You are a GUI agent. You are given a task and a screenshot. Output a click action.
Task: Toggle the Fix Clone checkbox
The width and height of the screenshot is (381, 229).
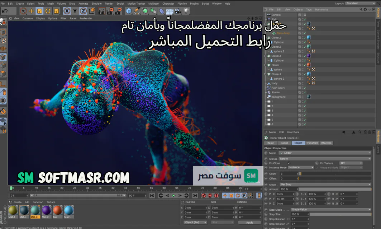click(x=289, y=163)
